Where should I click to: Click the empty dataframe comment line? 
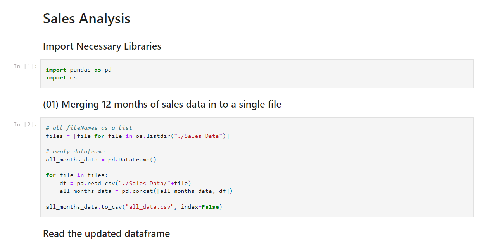coord(75,151)
